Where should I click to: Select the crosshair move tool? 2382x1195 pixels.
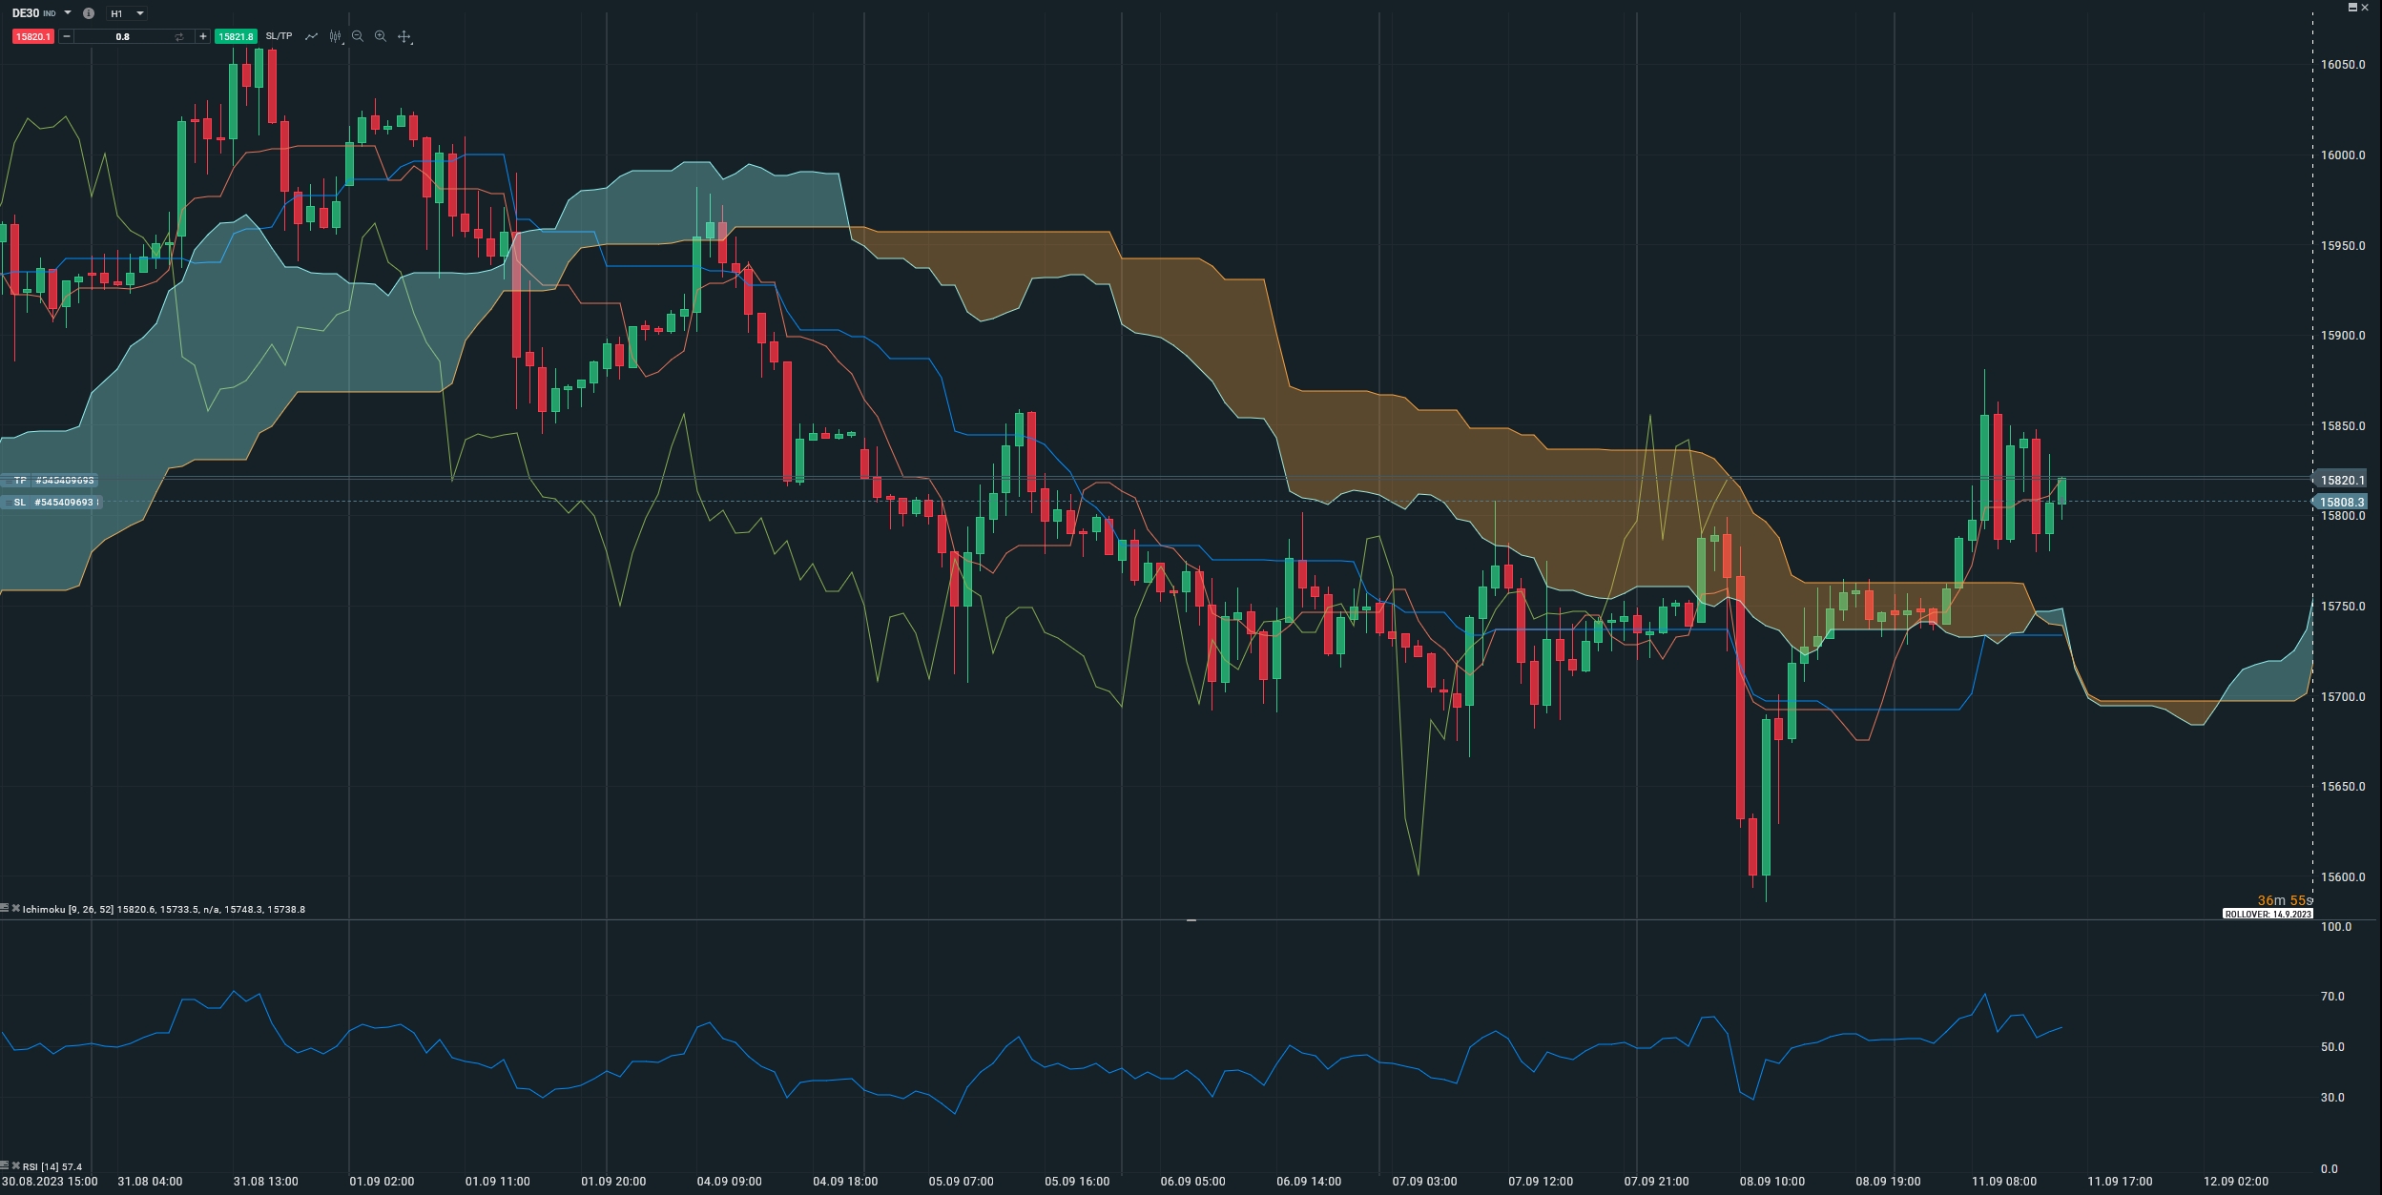pyautogui.click(x=404, y=36)
